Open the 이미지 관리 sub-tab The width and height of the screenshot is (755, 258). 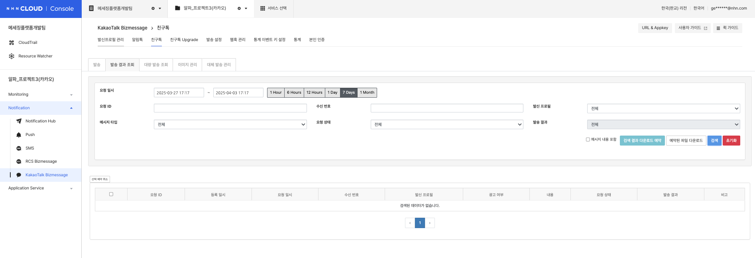pyautogui.click(x=187, y=65)
